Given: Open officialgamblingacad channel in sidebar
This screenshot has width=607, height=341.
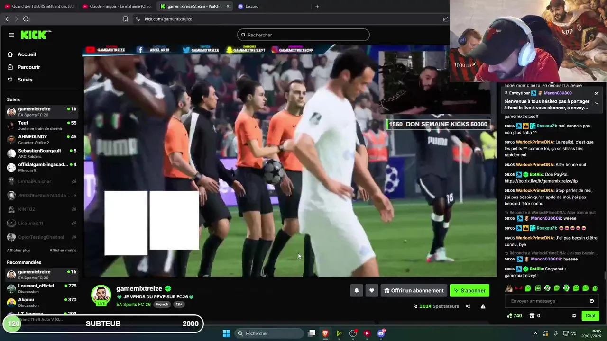Looking at the screenshot, I should 42,167.
